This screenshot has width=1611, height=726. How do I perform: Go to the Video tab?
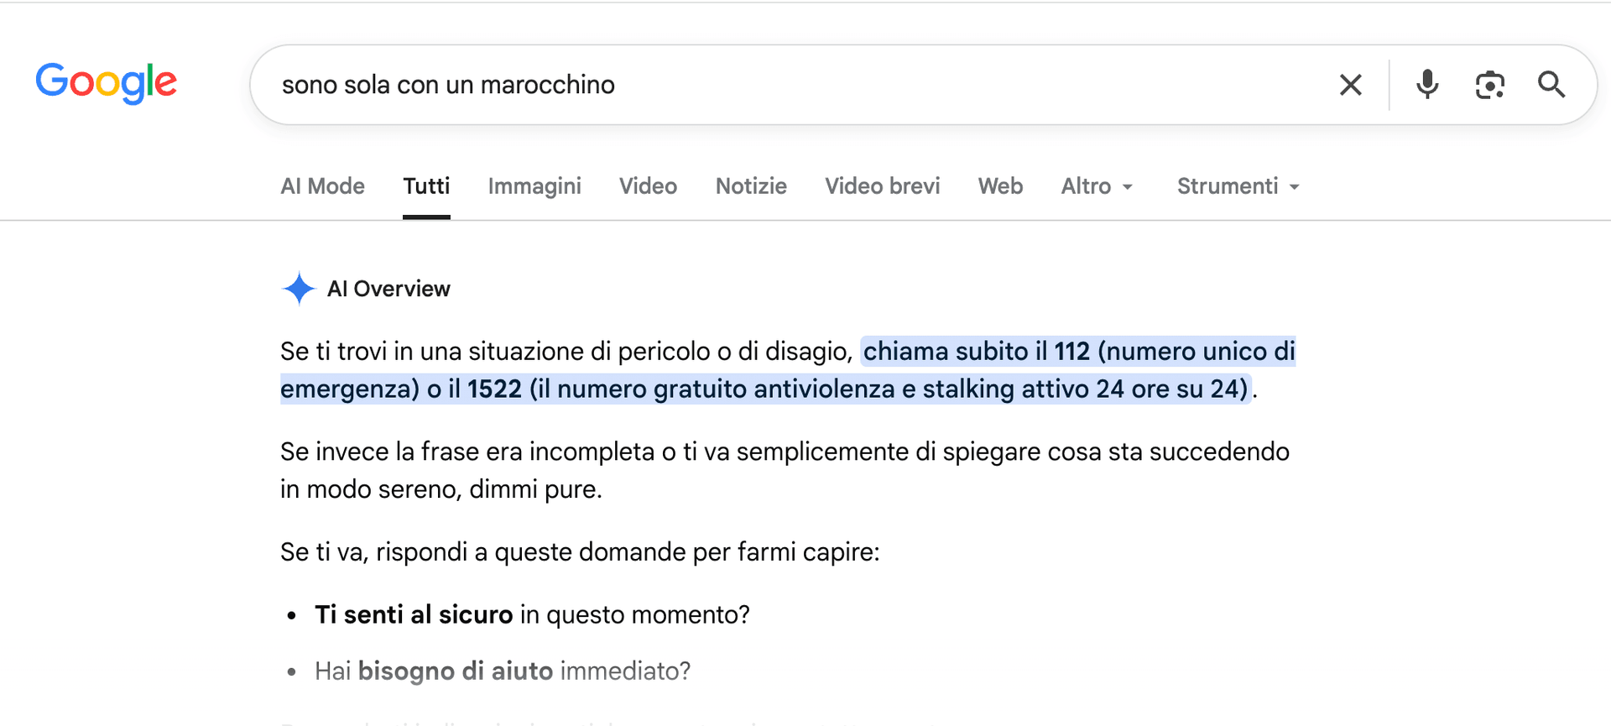click(648, 186)
